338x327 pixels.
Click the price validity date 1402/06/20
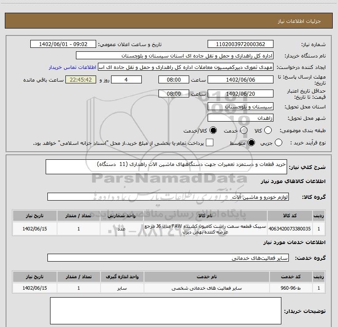point(241,93)
